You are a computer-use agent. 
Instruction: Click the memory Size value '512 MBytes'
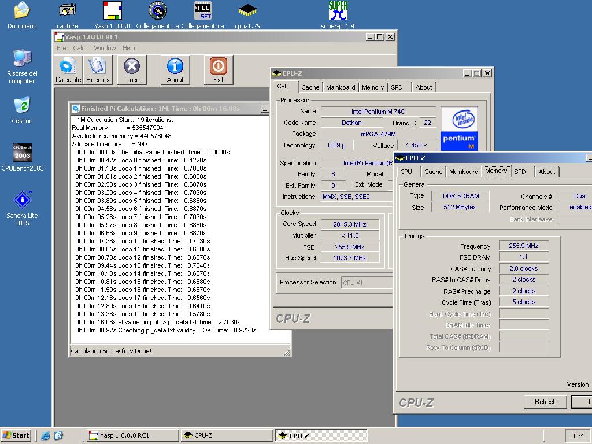coord(461,208)
